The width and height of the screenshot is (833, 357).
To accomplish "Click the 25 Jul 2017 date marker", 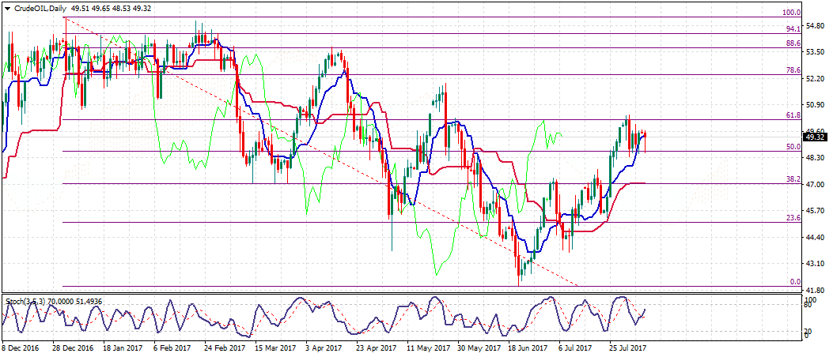I will coord(627,347).
